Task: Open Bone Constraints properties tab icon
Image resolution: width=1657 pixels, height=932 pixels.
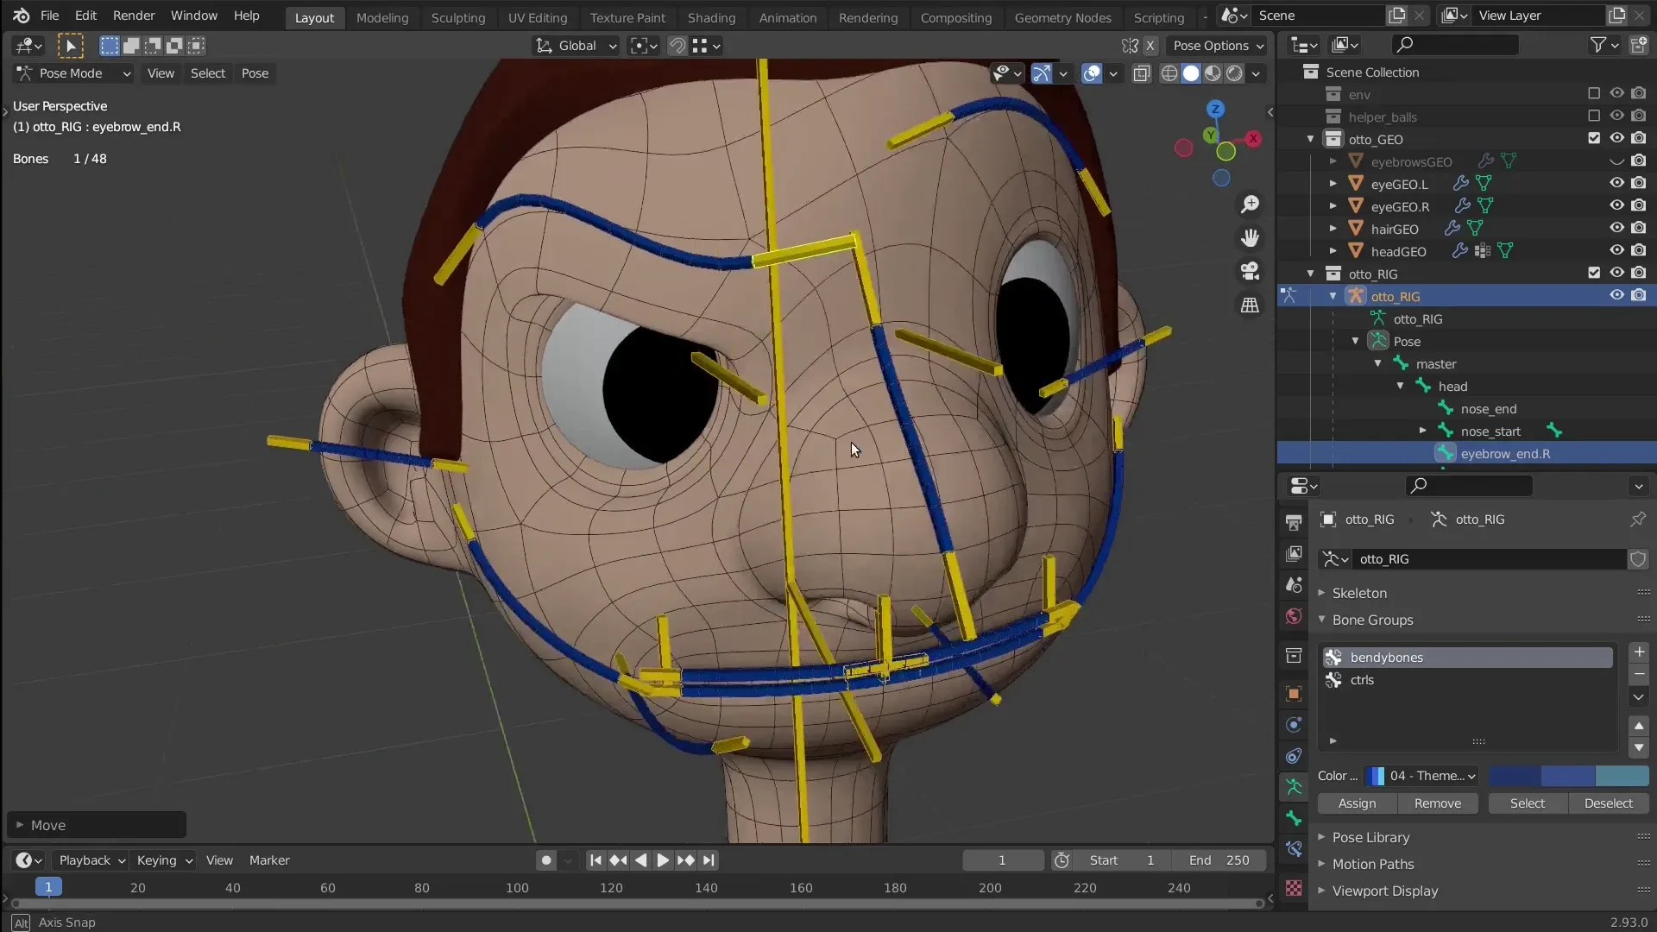Action: click(1293, 850)
